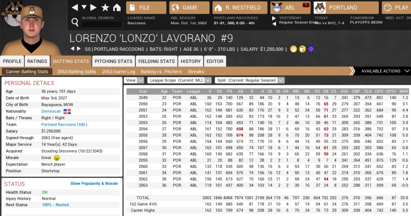Open the 2063 Game Log subtab

118,72
